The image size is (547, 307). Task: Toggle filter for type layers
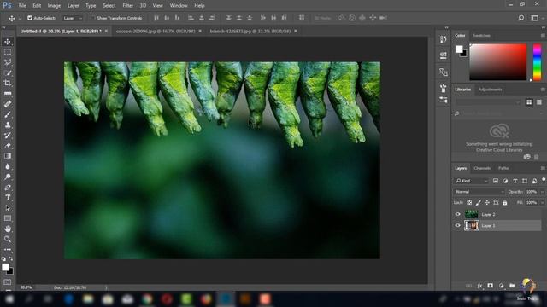point(515,181)
